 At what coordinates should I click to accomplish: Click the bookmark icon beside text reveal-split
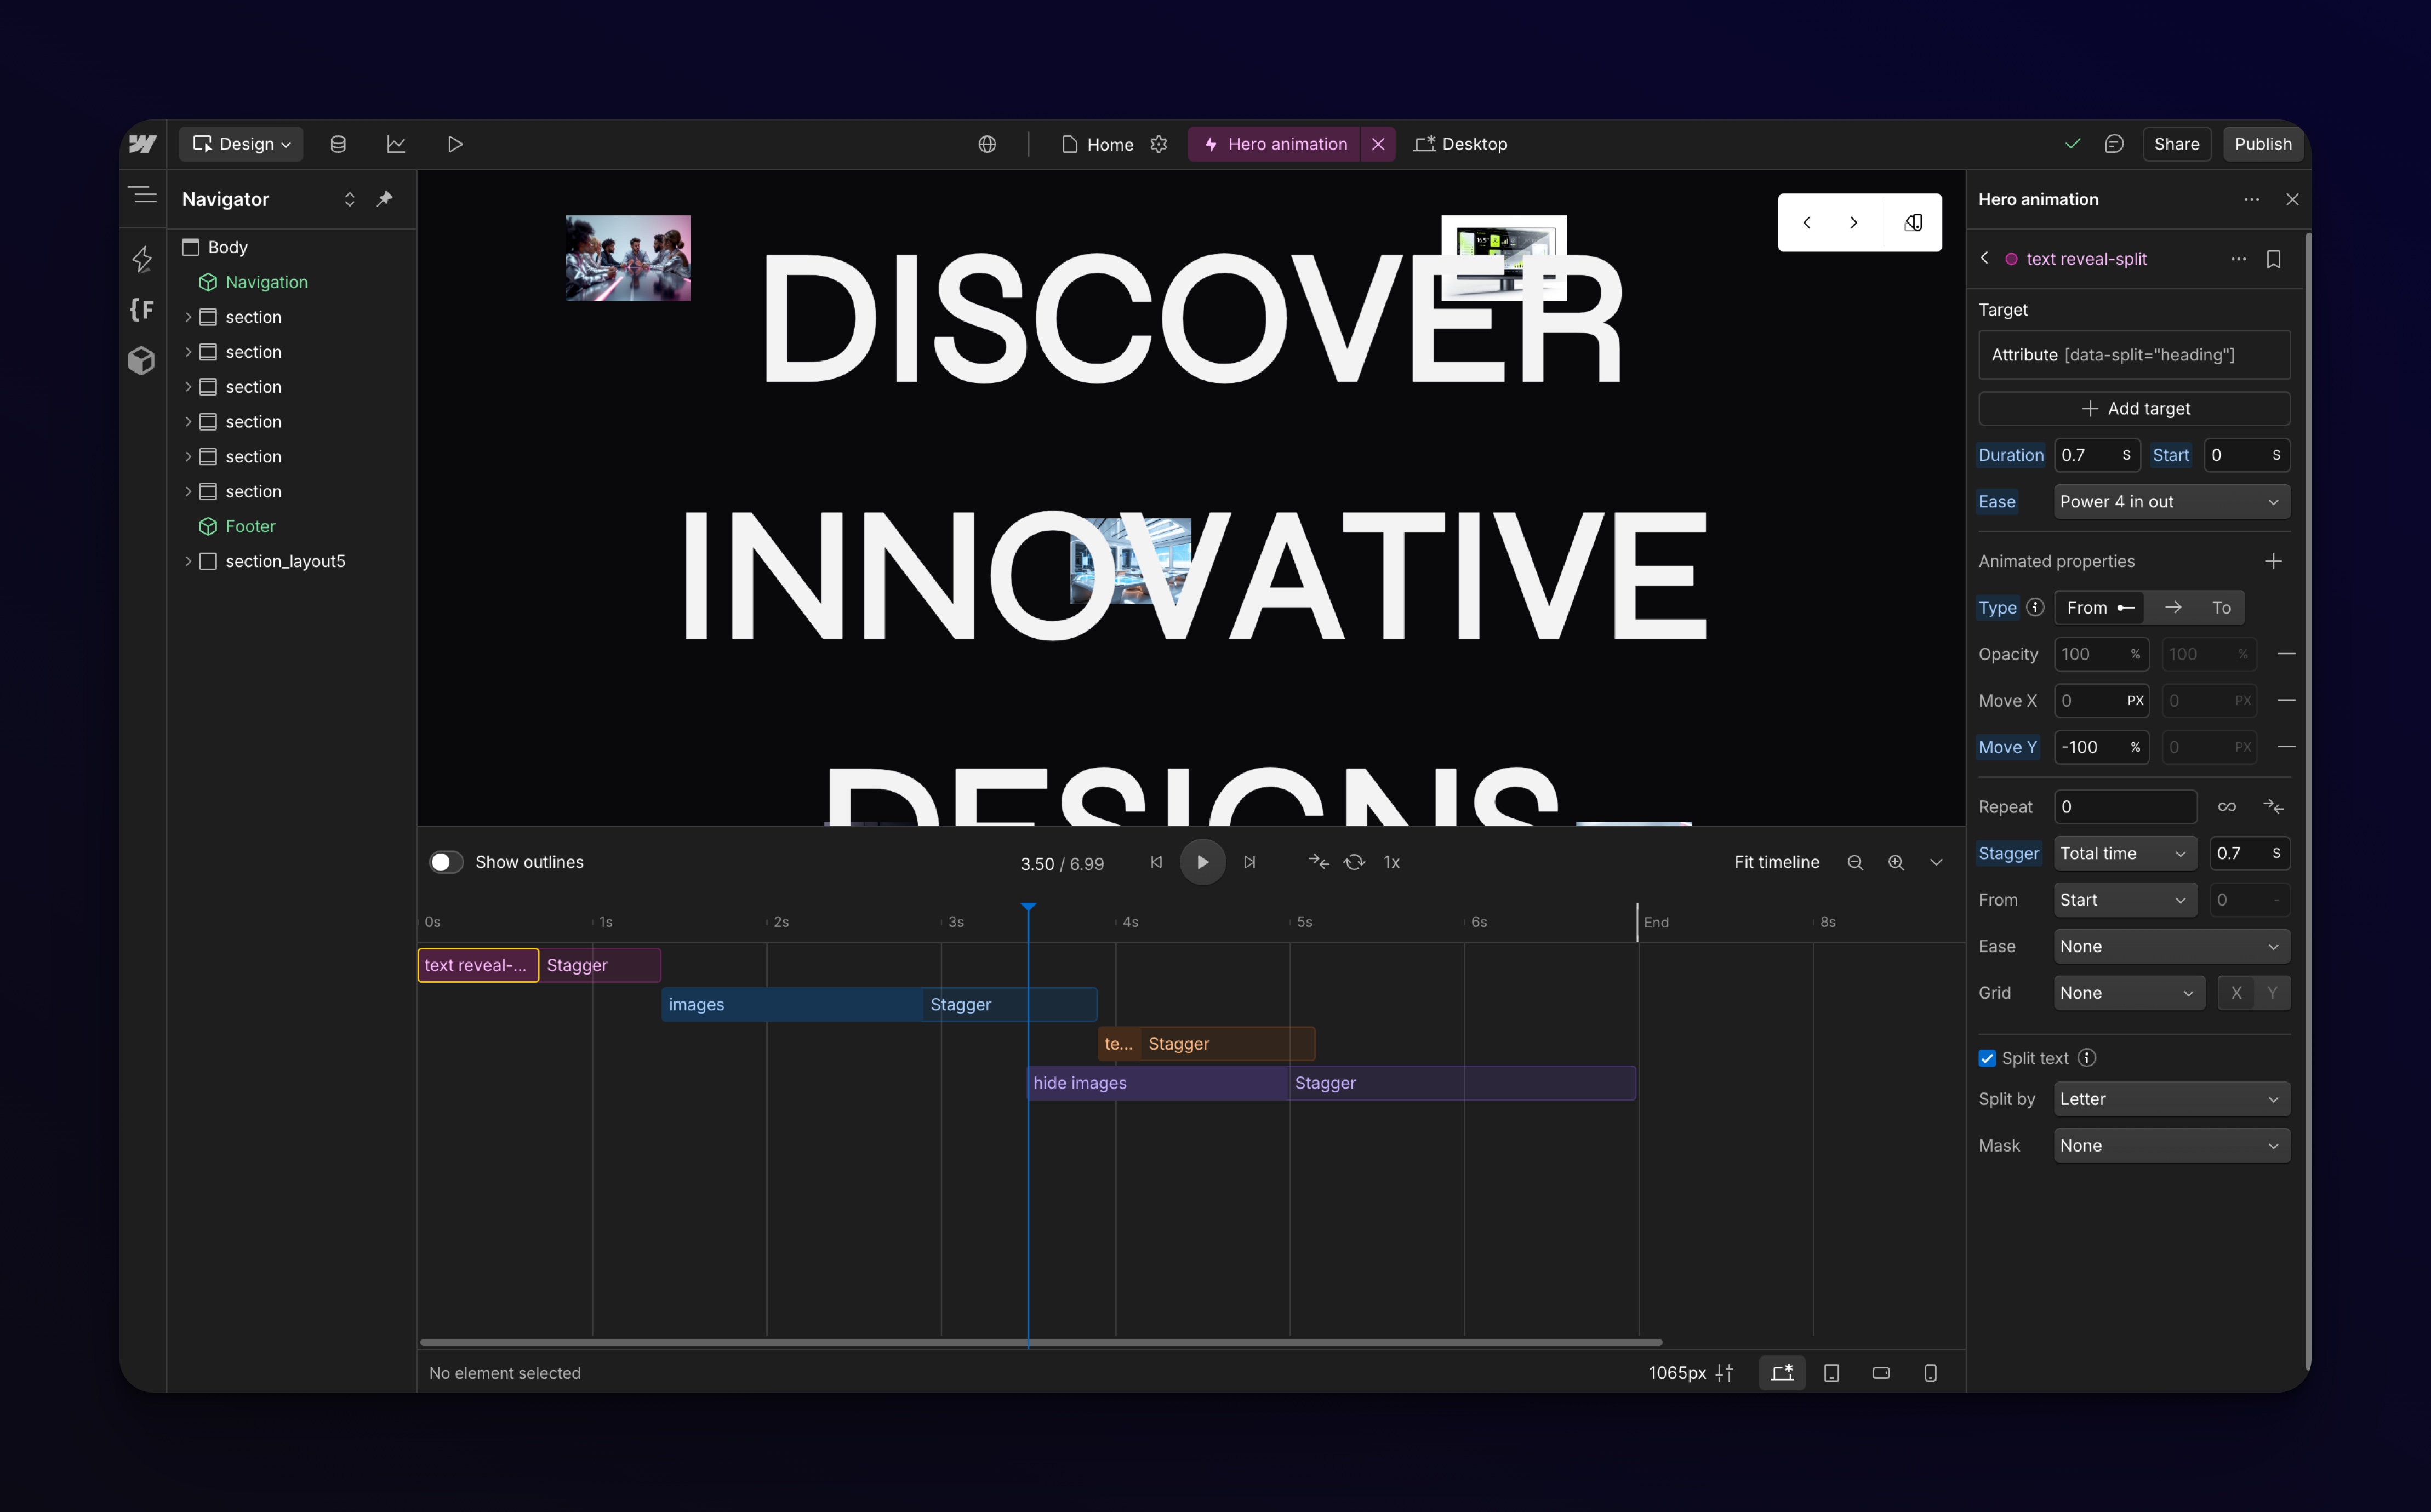click(2273, 259)
